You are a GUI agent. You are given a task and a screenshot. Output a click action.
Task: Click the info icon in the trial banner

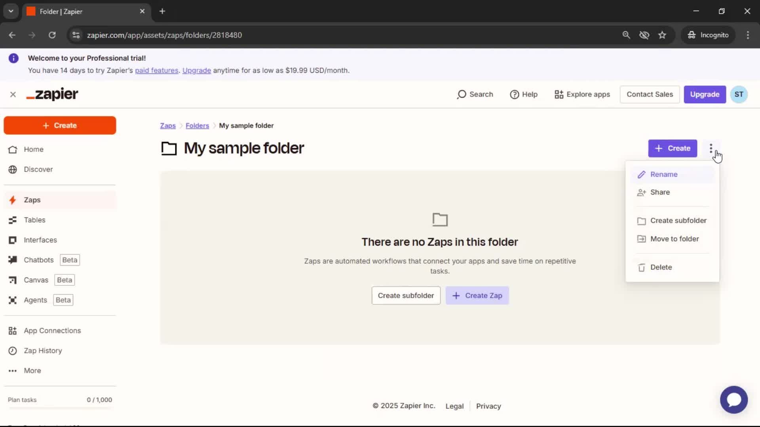click(13, 59)
